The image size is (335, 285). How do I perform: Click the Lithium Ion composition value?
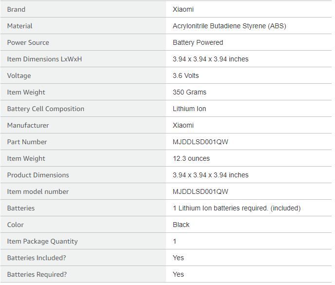(189, 109)
